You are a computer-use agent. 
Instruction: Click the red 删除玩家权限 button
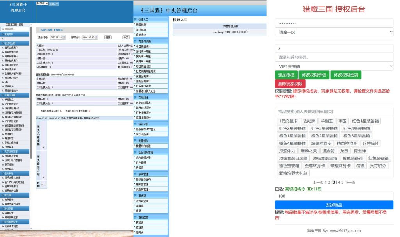[290, 84]
